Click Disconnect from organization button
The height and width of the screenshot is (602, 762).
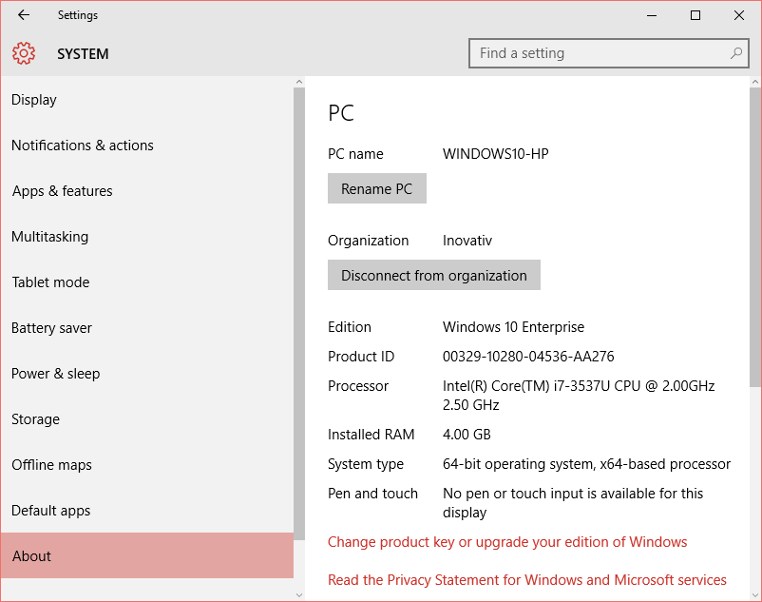[x=433, y=276]
